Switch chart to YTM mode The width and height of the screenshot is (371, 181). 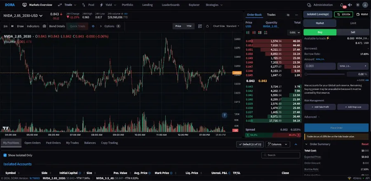click(x=189, y=26)
